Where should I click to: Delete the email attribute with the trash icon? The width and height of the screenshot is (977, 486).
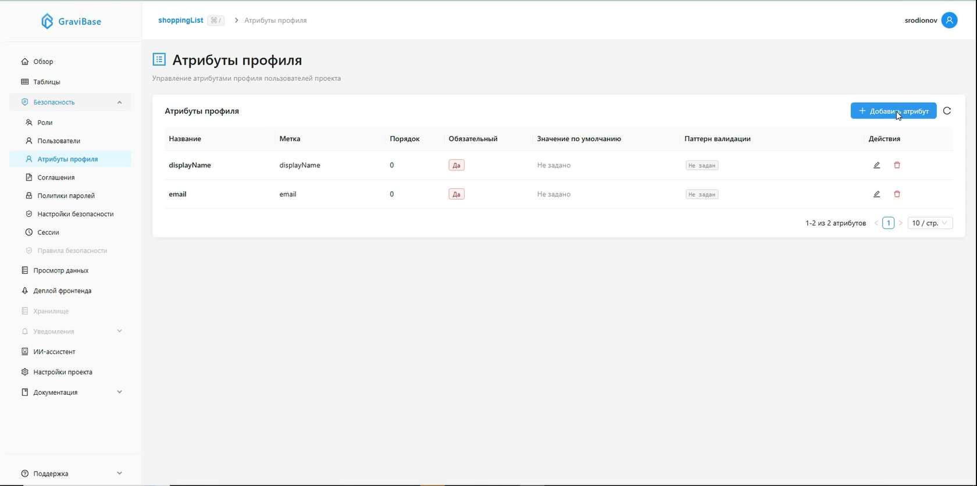tap(897, 194)
